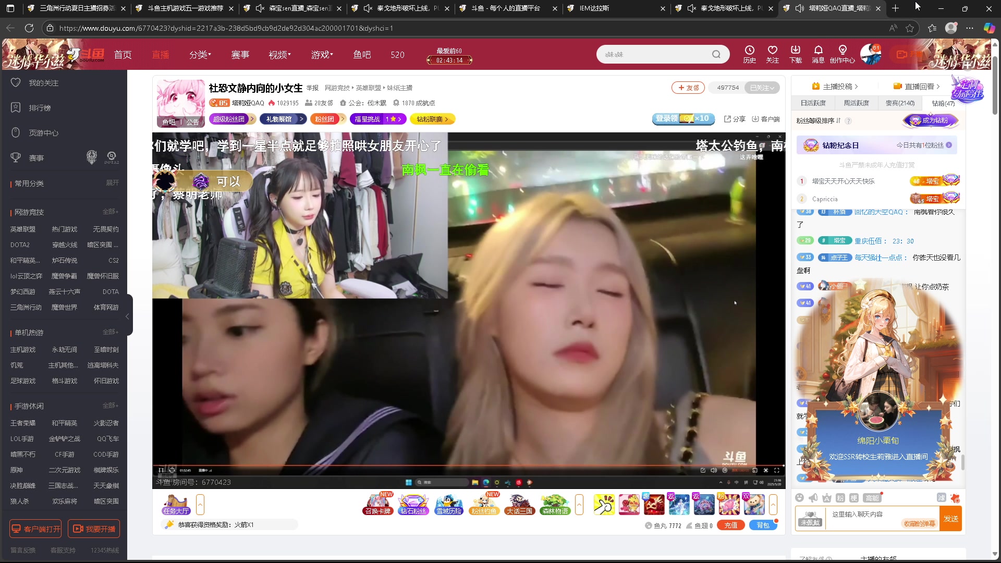Open the 大话三国 activity icon
Viewport: 1001px width, 563px height.
519,504
